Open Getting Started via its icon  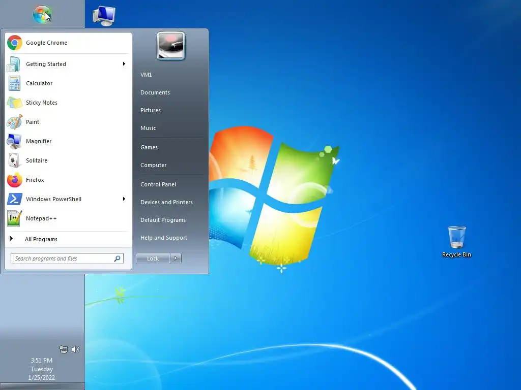pos(14,64)
